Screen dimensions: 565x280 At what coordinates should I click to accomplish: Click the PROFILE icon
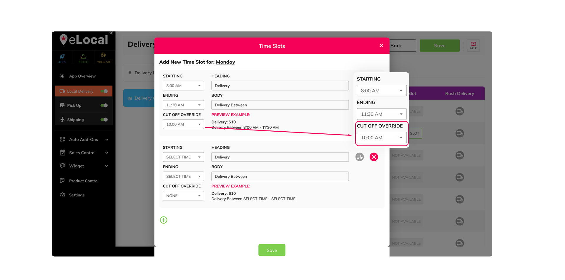pos(83,58)
